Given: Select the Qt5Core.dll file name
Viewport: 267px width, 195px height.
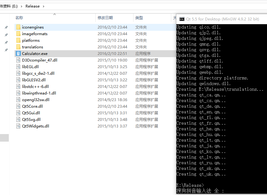Looking at the screenshot, I should click(32, 106).
